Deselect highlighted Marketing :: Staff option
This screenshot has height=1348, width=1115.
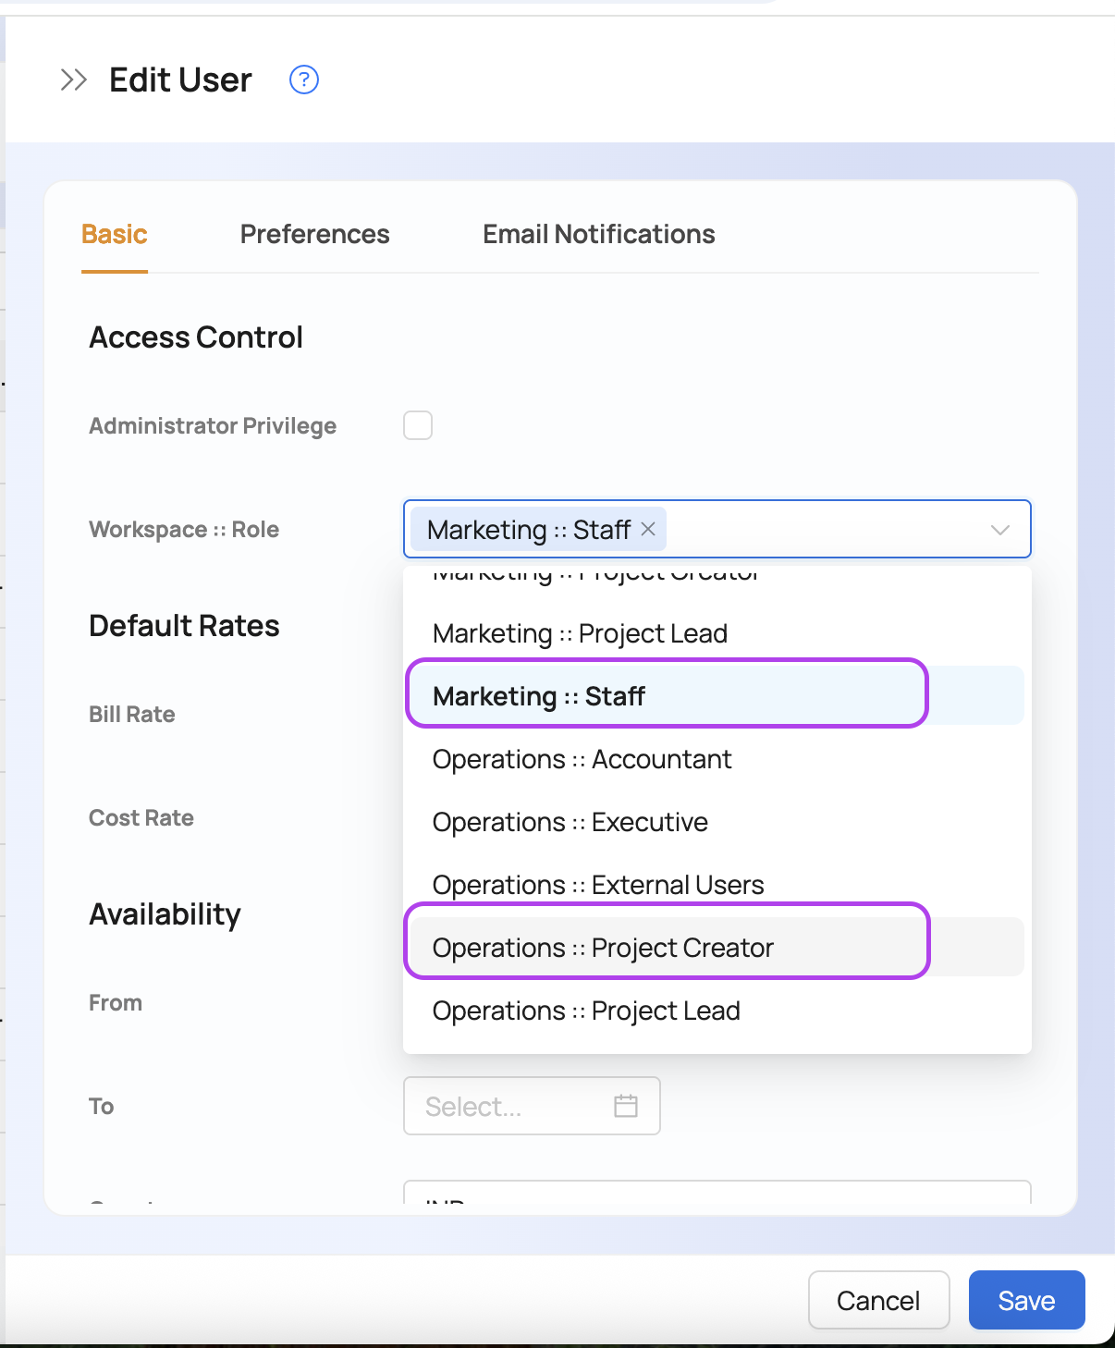click(x=539, y=696)
